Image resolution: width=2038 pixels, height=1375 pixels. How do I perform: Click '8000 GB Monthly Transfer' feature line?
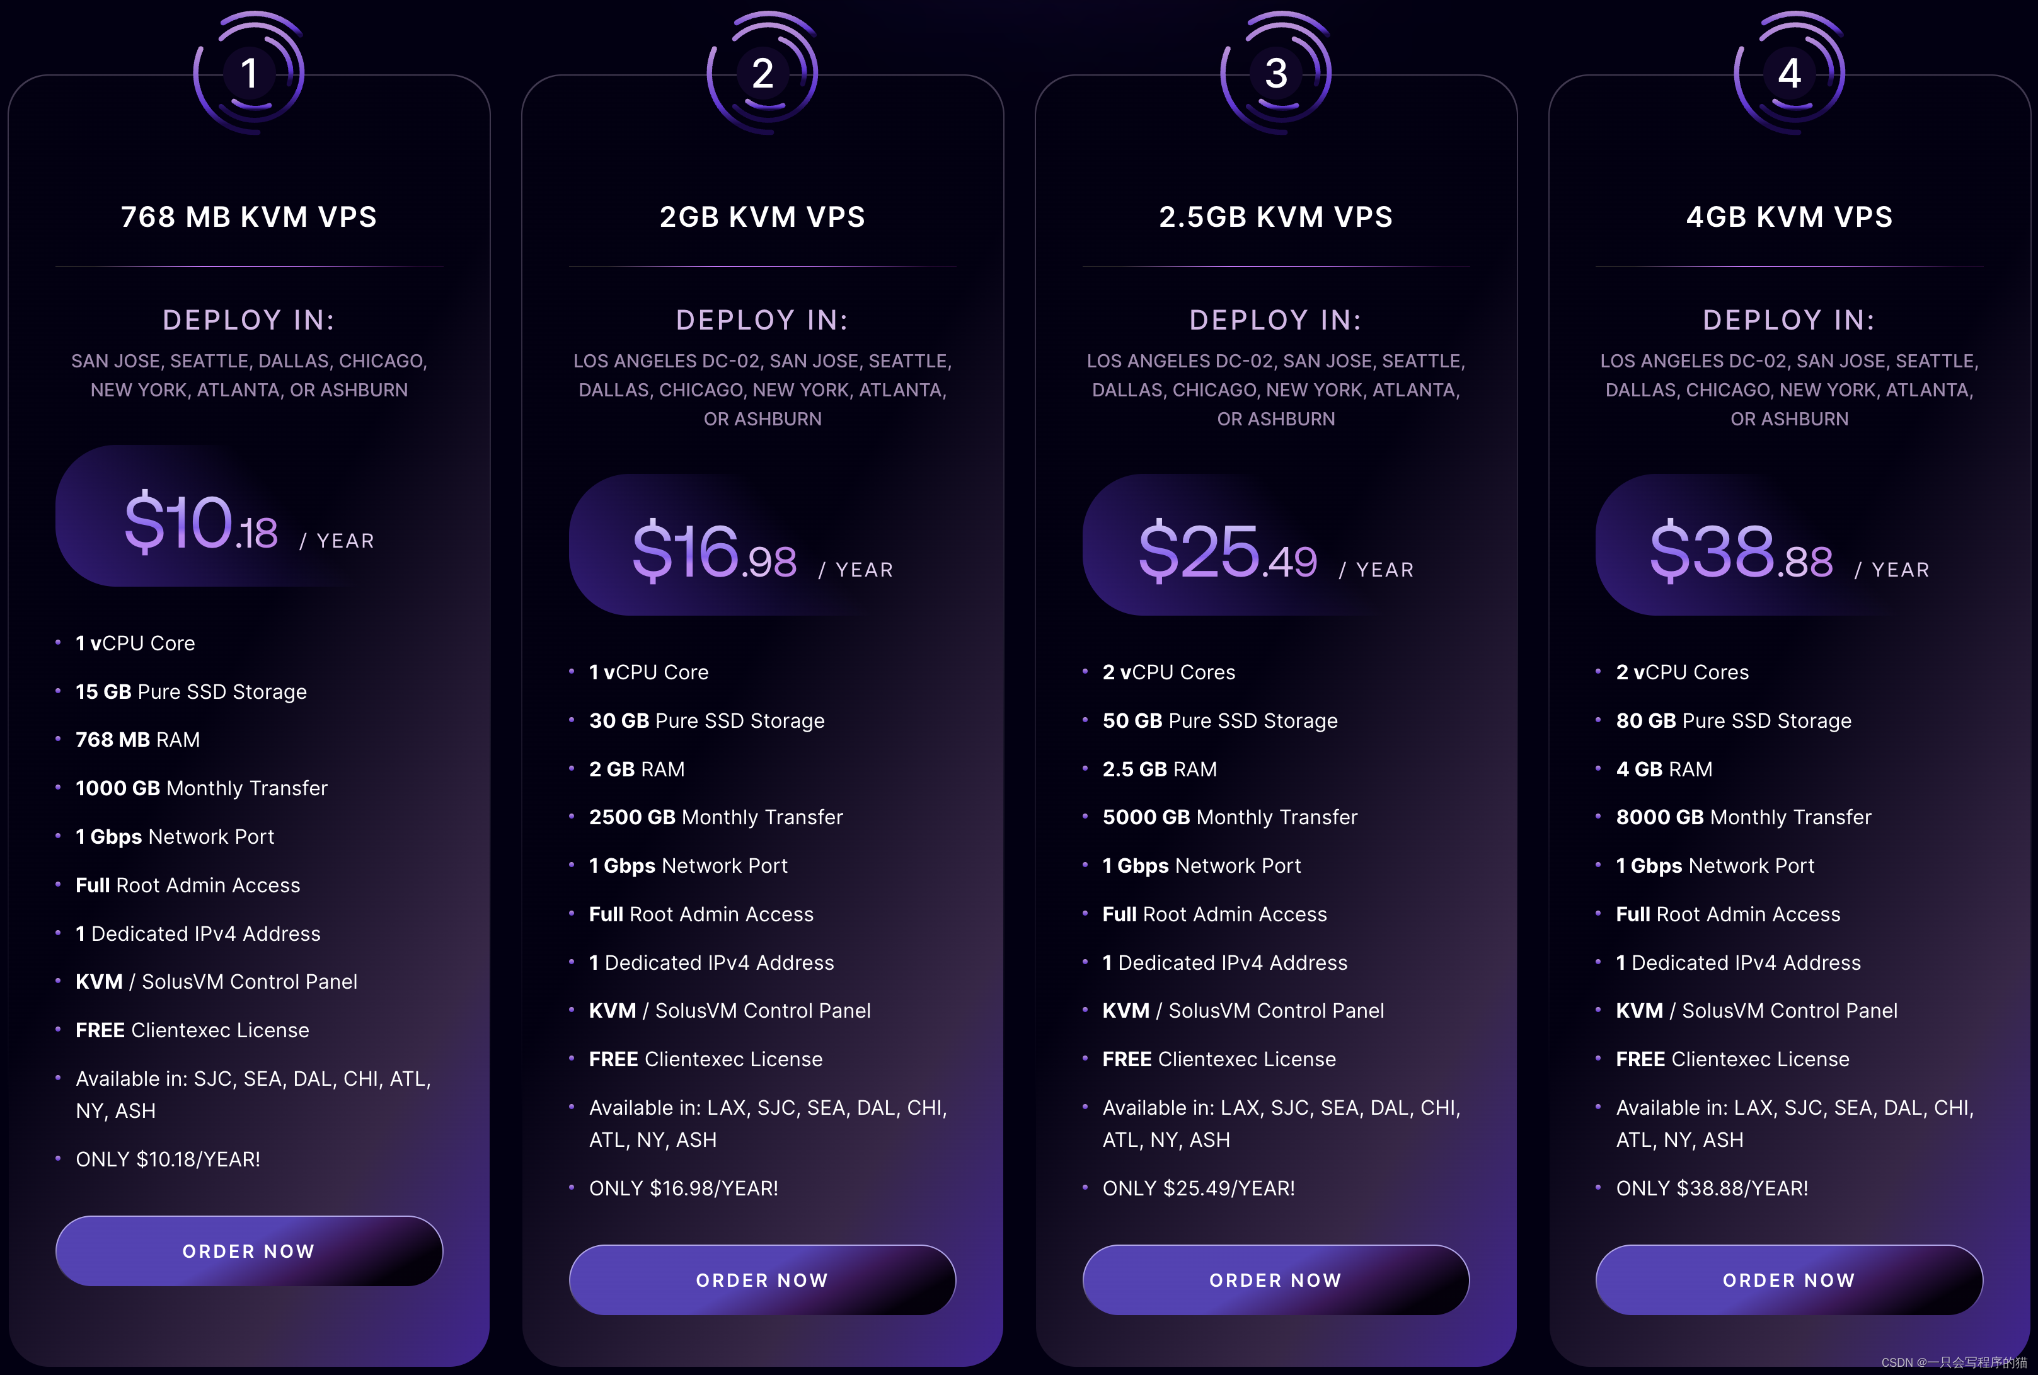1743,817
